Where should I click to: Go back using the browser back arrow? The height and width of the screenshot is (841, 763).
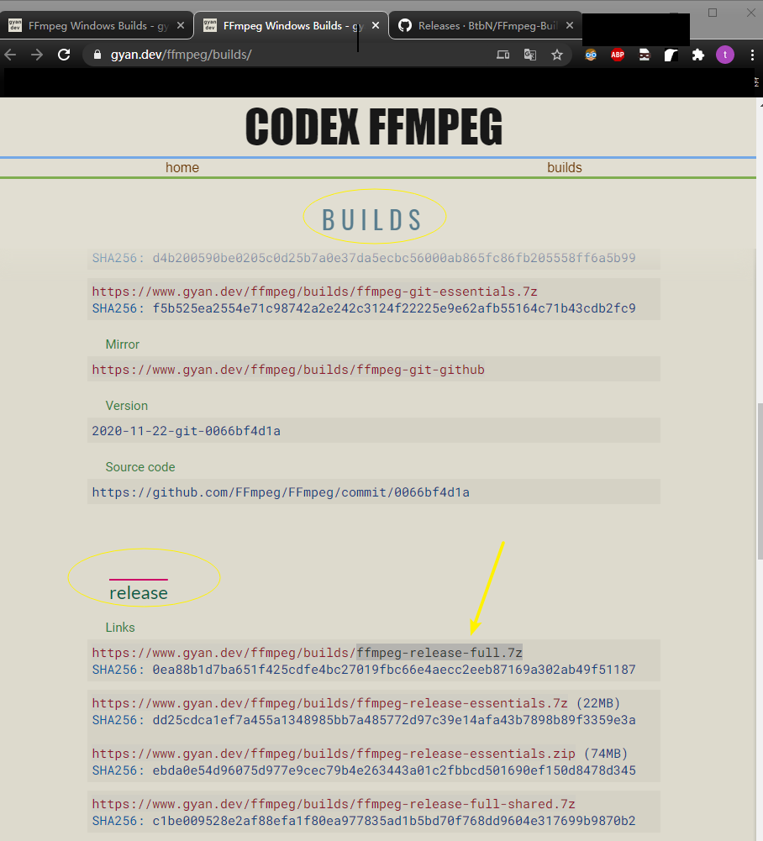click(11, 55)
